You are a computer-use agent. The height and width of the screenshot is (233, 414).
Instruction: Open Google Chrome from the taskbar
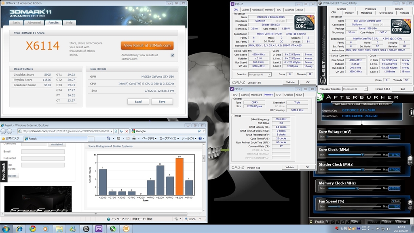33,229
